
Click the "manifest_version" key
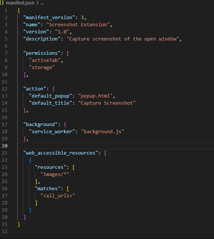(x=49, y=18)
